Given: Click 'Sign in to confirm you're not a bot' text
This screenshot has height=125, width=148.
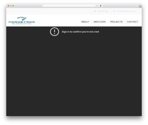Looking at the screenshot, I should click(x=80, y=32).
